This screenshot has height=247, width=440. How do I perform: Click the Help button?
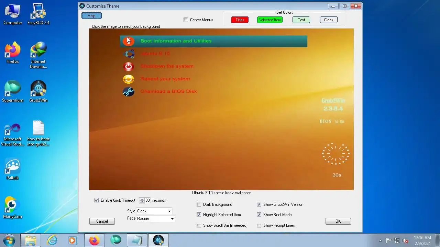point(91,16)
